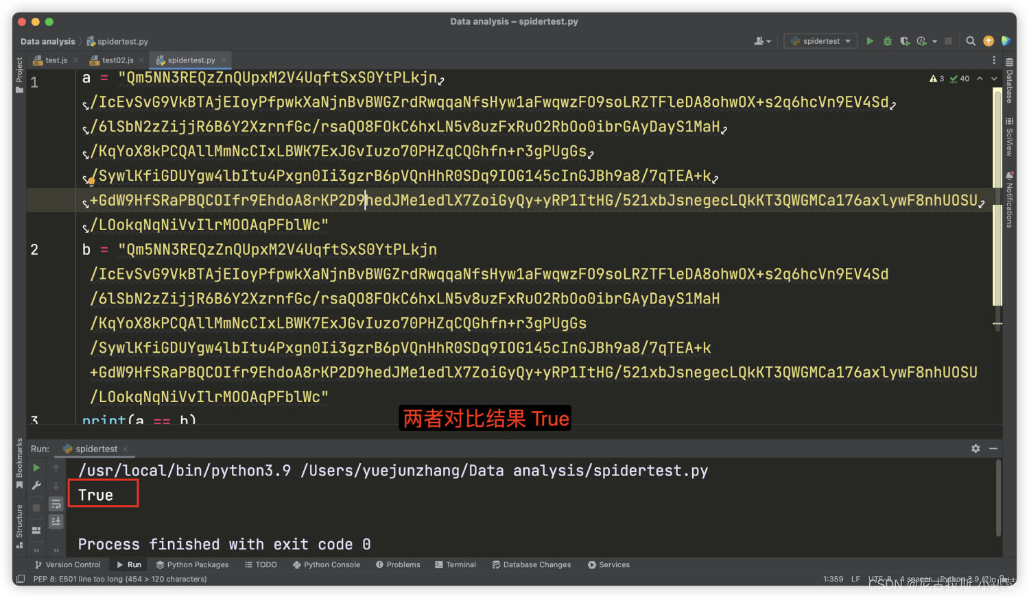Run spidertest from the top toolbar
Viewport: 1029px width, 598px height.
click(x=870, y=41)
